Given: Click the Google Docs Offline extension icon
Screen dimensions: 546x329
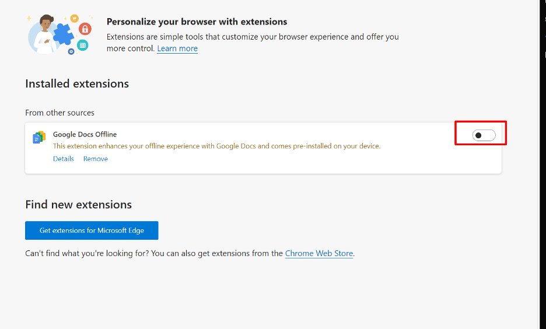Looking at the screenshot, I should click(x=39, y=137).
